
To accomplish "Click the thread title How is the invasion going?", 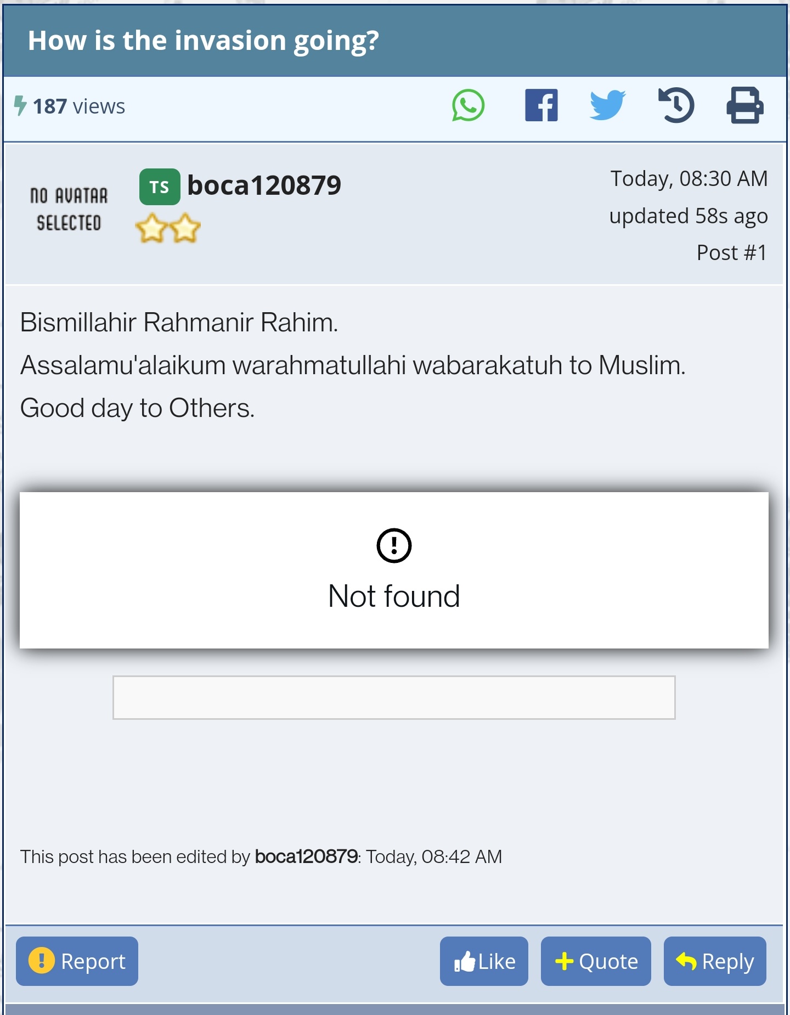I will [204, 41].
